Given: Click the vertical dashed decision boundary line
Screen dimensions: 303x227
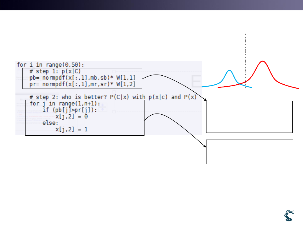Looking at the screenshot, I should (245, 50).
